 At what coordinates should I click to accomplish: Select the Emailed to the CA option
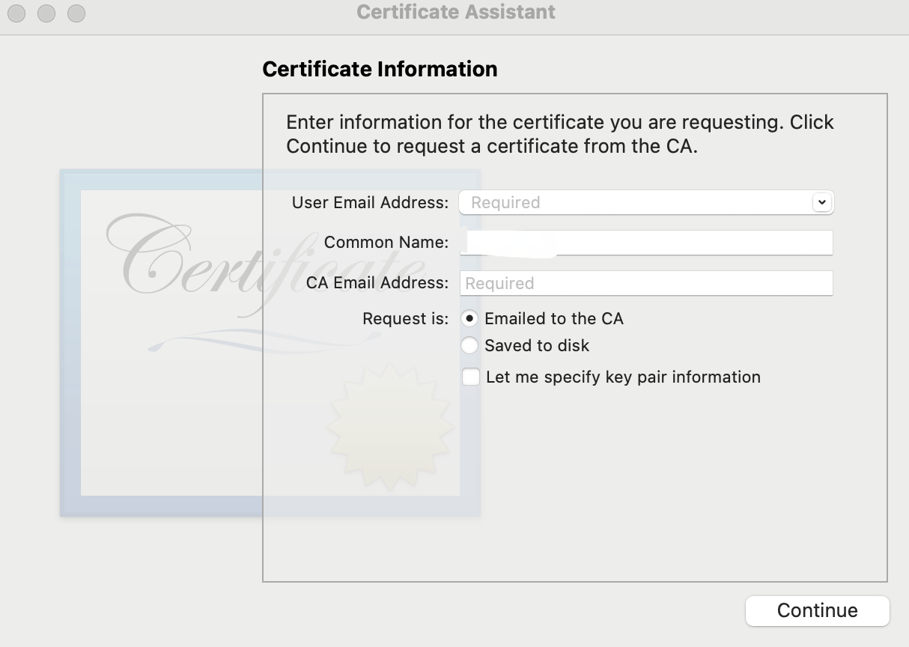(x=469, y=318)
